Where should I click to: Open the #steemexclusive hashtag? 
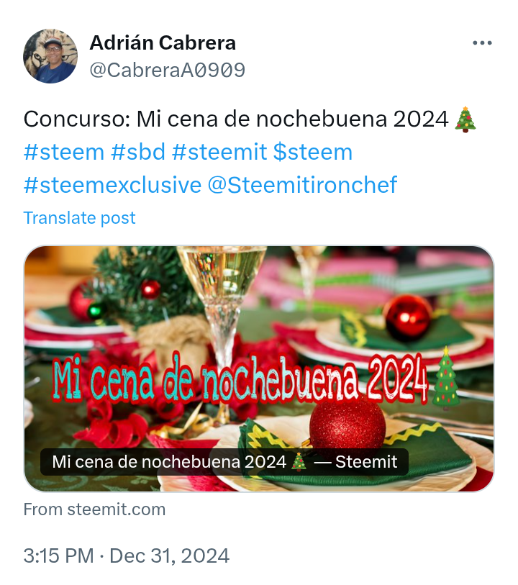112,185
